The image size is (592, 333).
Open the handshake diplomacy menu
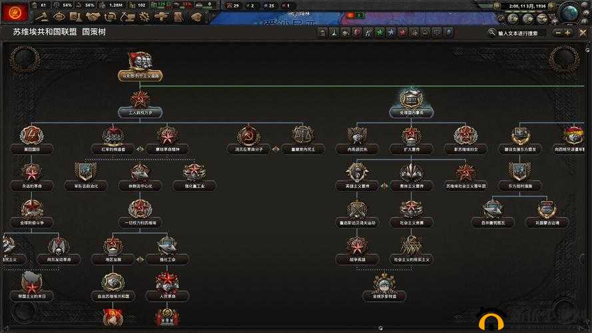tap(93, 16)
